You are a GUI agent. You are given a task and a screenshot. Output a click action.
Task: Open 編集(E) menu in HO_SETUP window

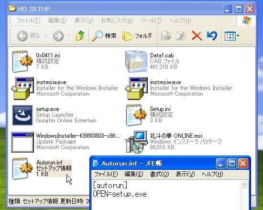pos(57,21)
